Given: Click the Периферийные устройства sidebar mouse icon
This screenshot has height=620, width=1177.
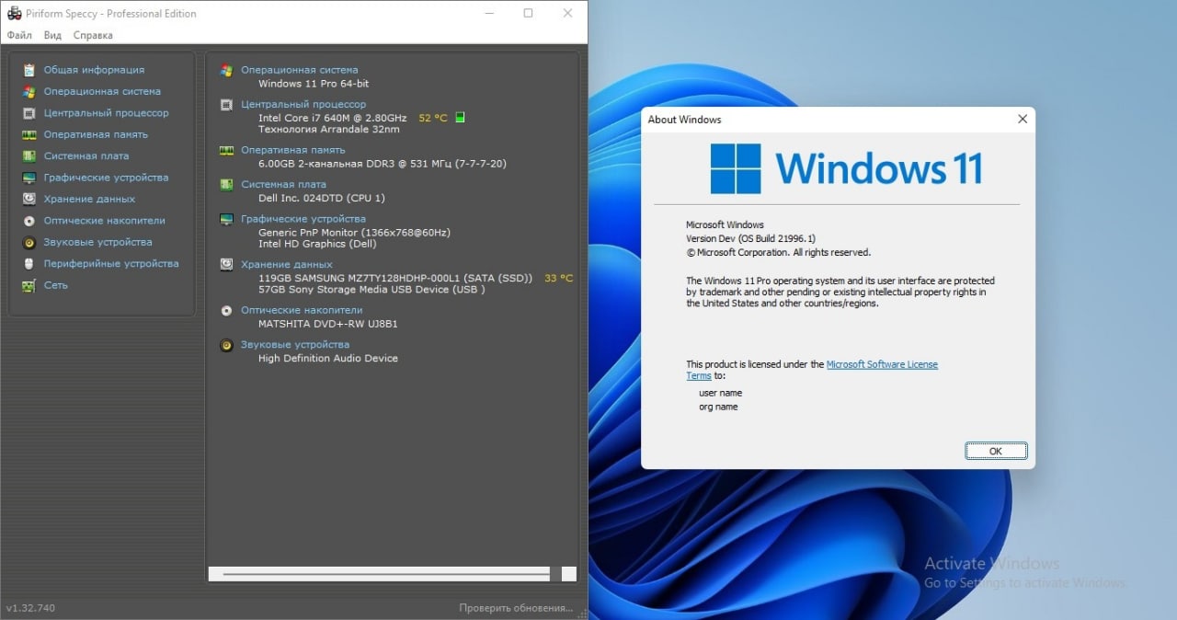Looking at the screenshot, I should (29, 264).
